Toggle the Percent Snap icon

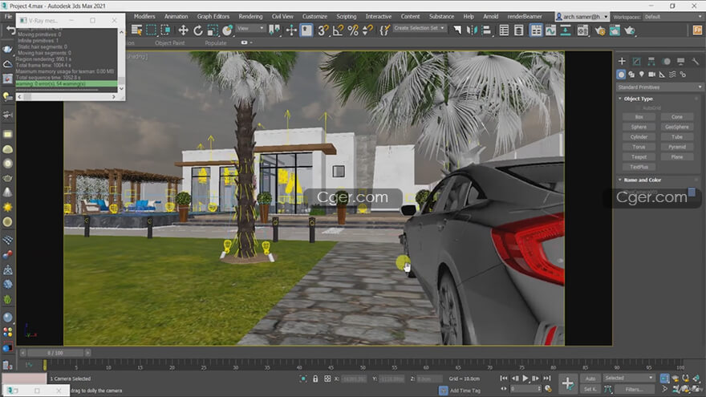coord(353,30)
